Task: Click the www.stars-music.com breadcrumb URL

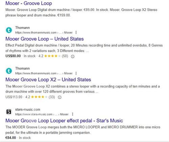Action: coord(42,114)
